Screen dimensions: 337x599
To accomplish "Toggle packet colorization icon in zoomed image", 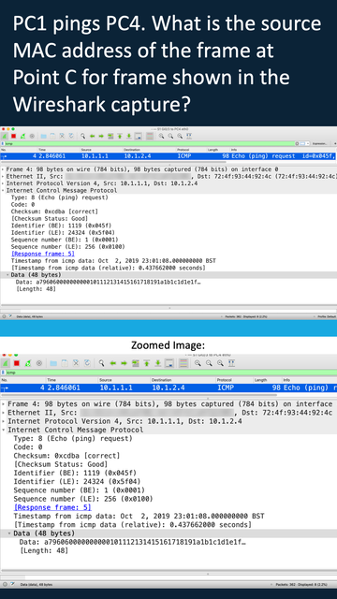I will click(183, 363).
